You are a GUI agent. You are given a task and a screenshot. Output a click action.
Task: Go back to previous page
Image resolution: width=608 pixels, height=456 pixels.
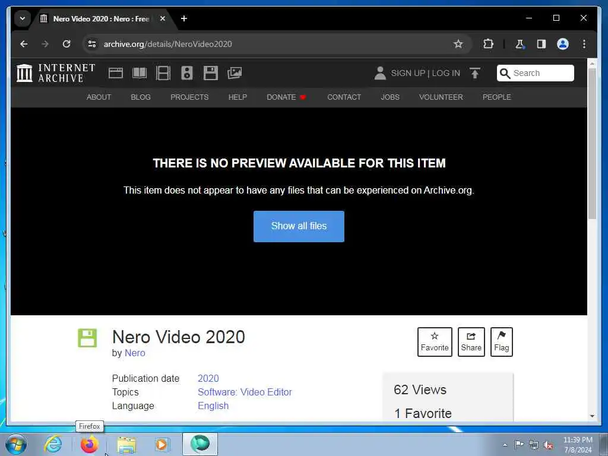24,44
